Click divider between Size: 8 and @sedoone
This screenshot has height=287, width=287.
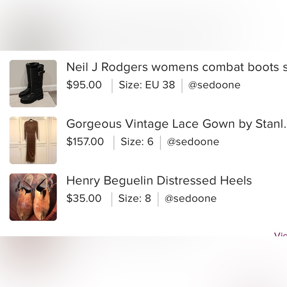click(158, 199)
